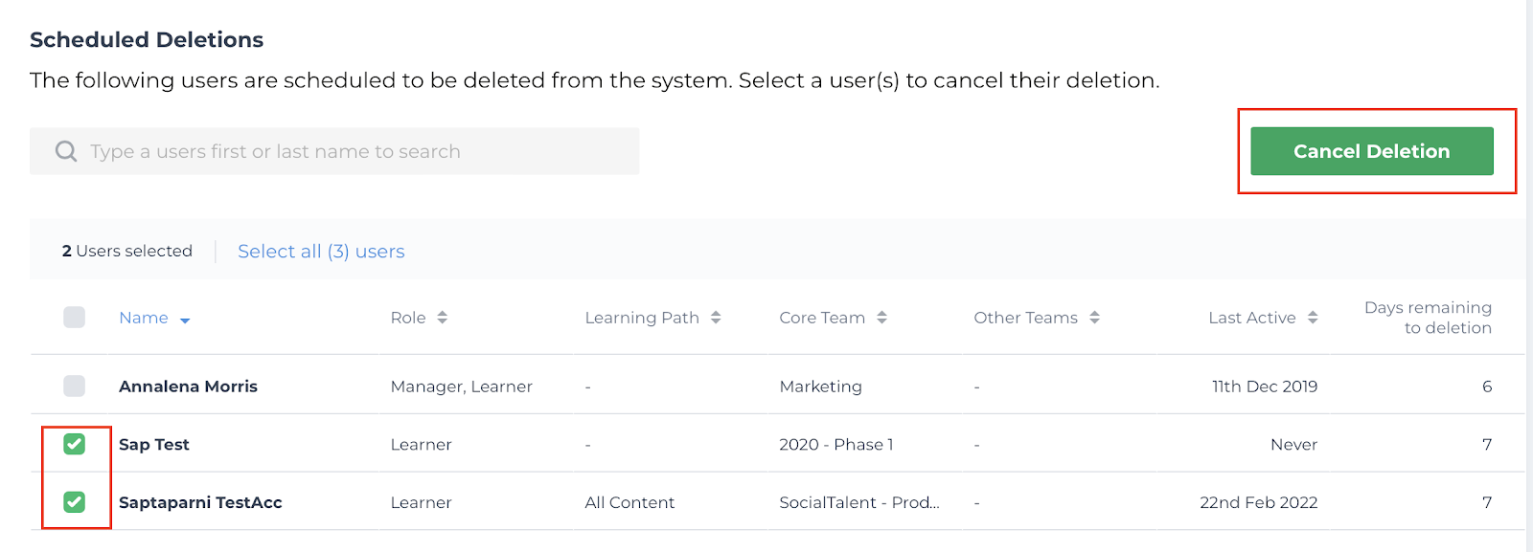The height and width of the screenshot is (552, 1533).
Task: Check the Annalena Morris row checkbox
Action: coord(74,386)
